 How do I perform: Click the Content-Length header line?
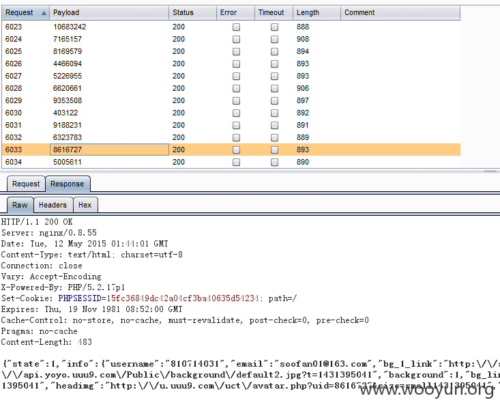click(x=46, y=342)
